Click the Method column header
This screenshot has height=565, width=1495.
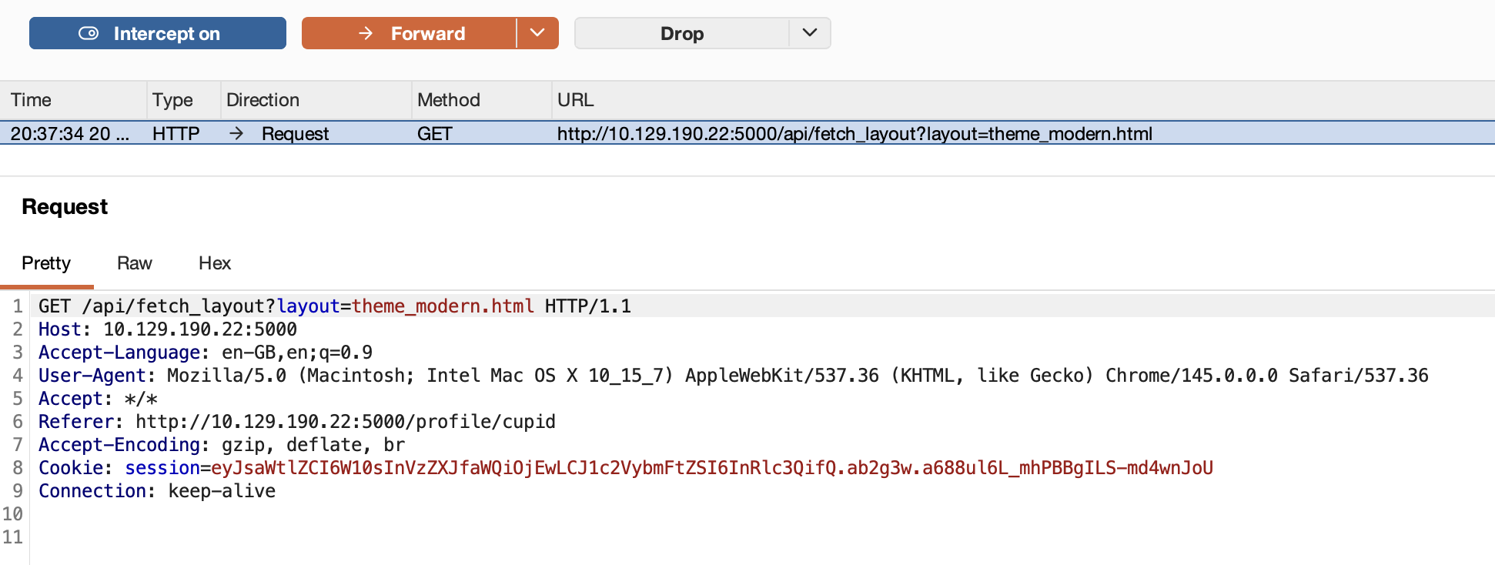pyautogui.click(x=448, y=100)
